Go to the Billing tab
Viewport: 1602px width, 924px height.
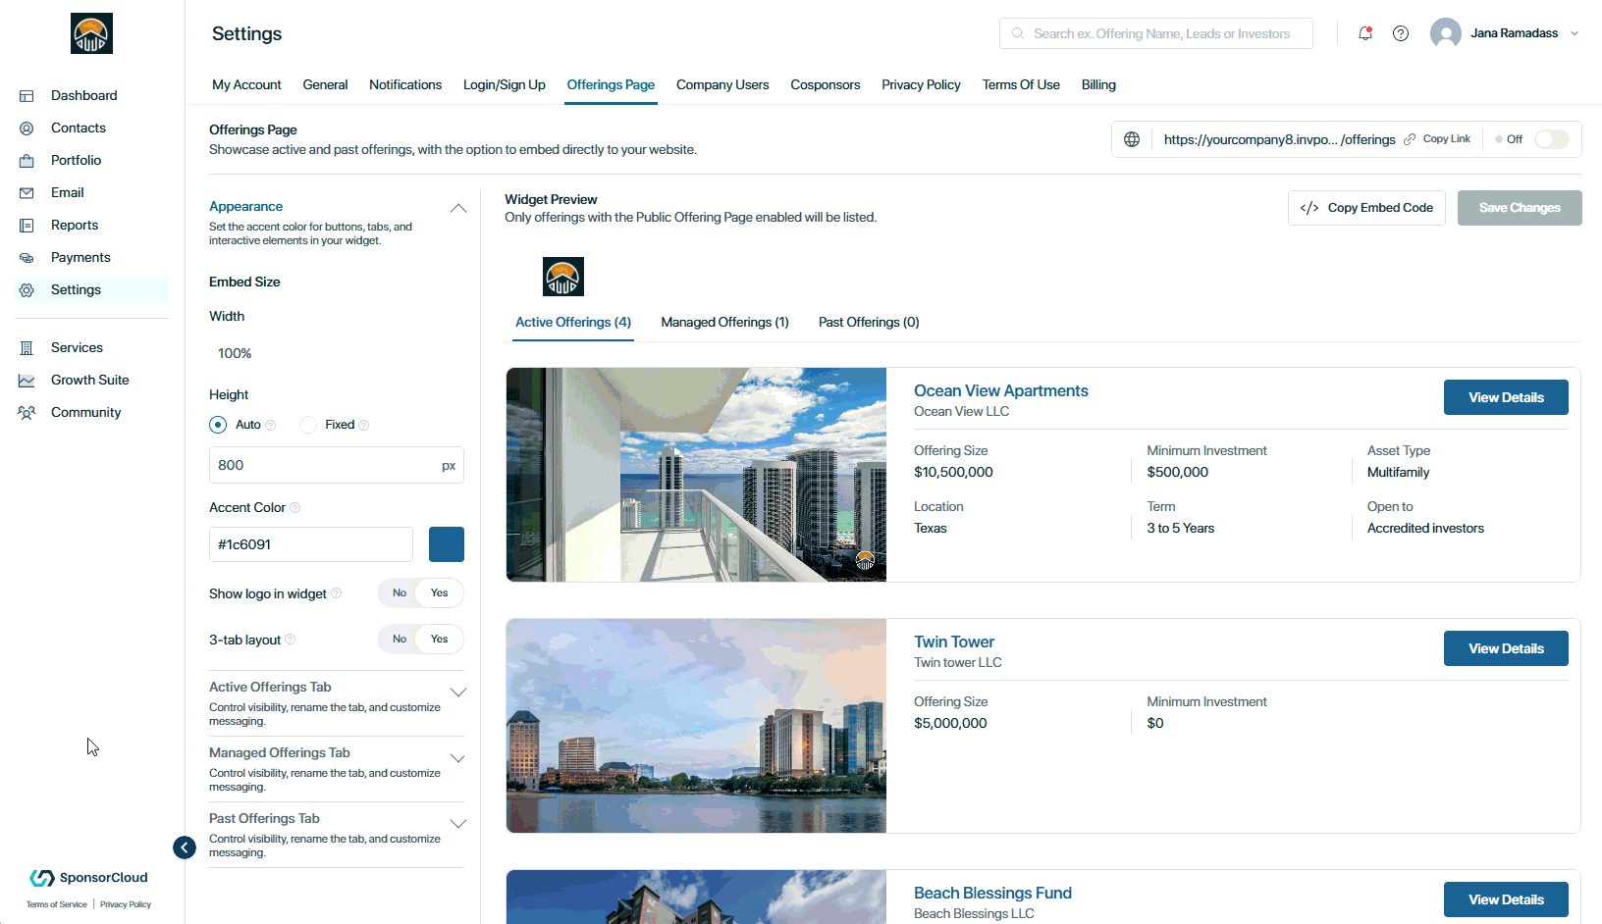click(x=1098, y=85)
